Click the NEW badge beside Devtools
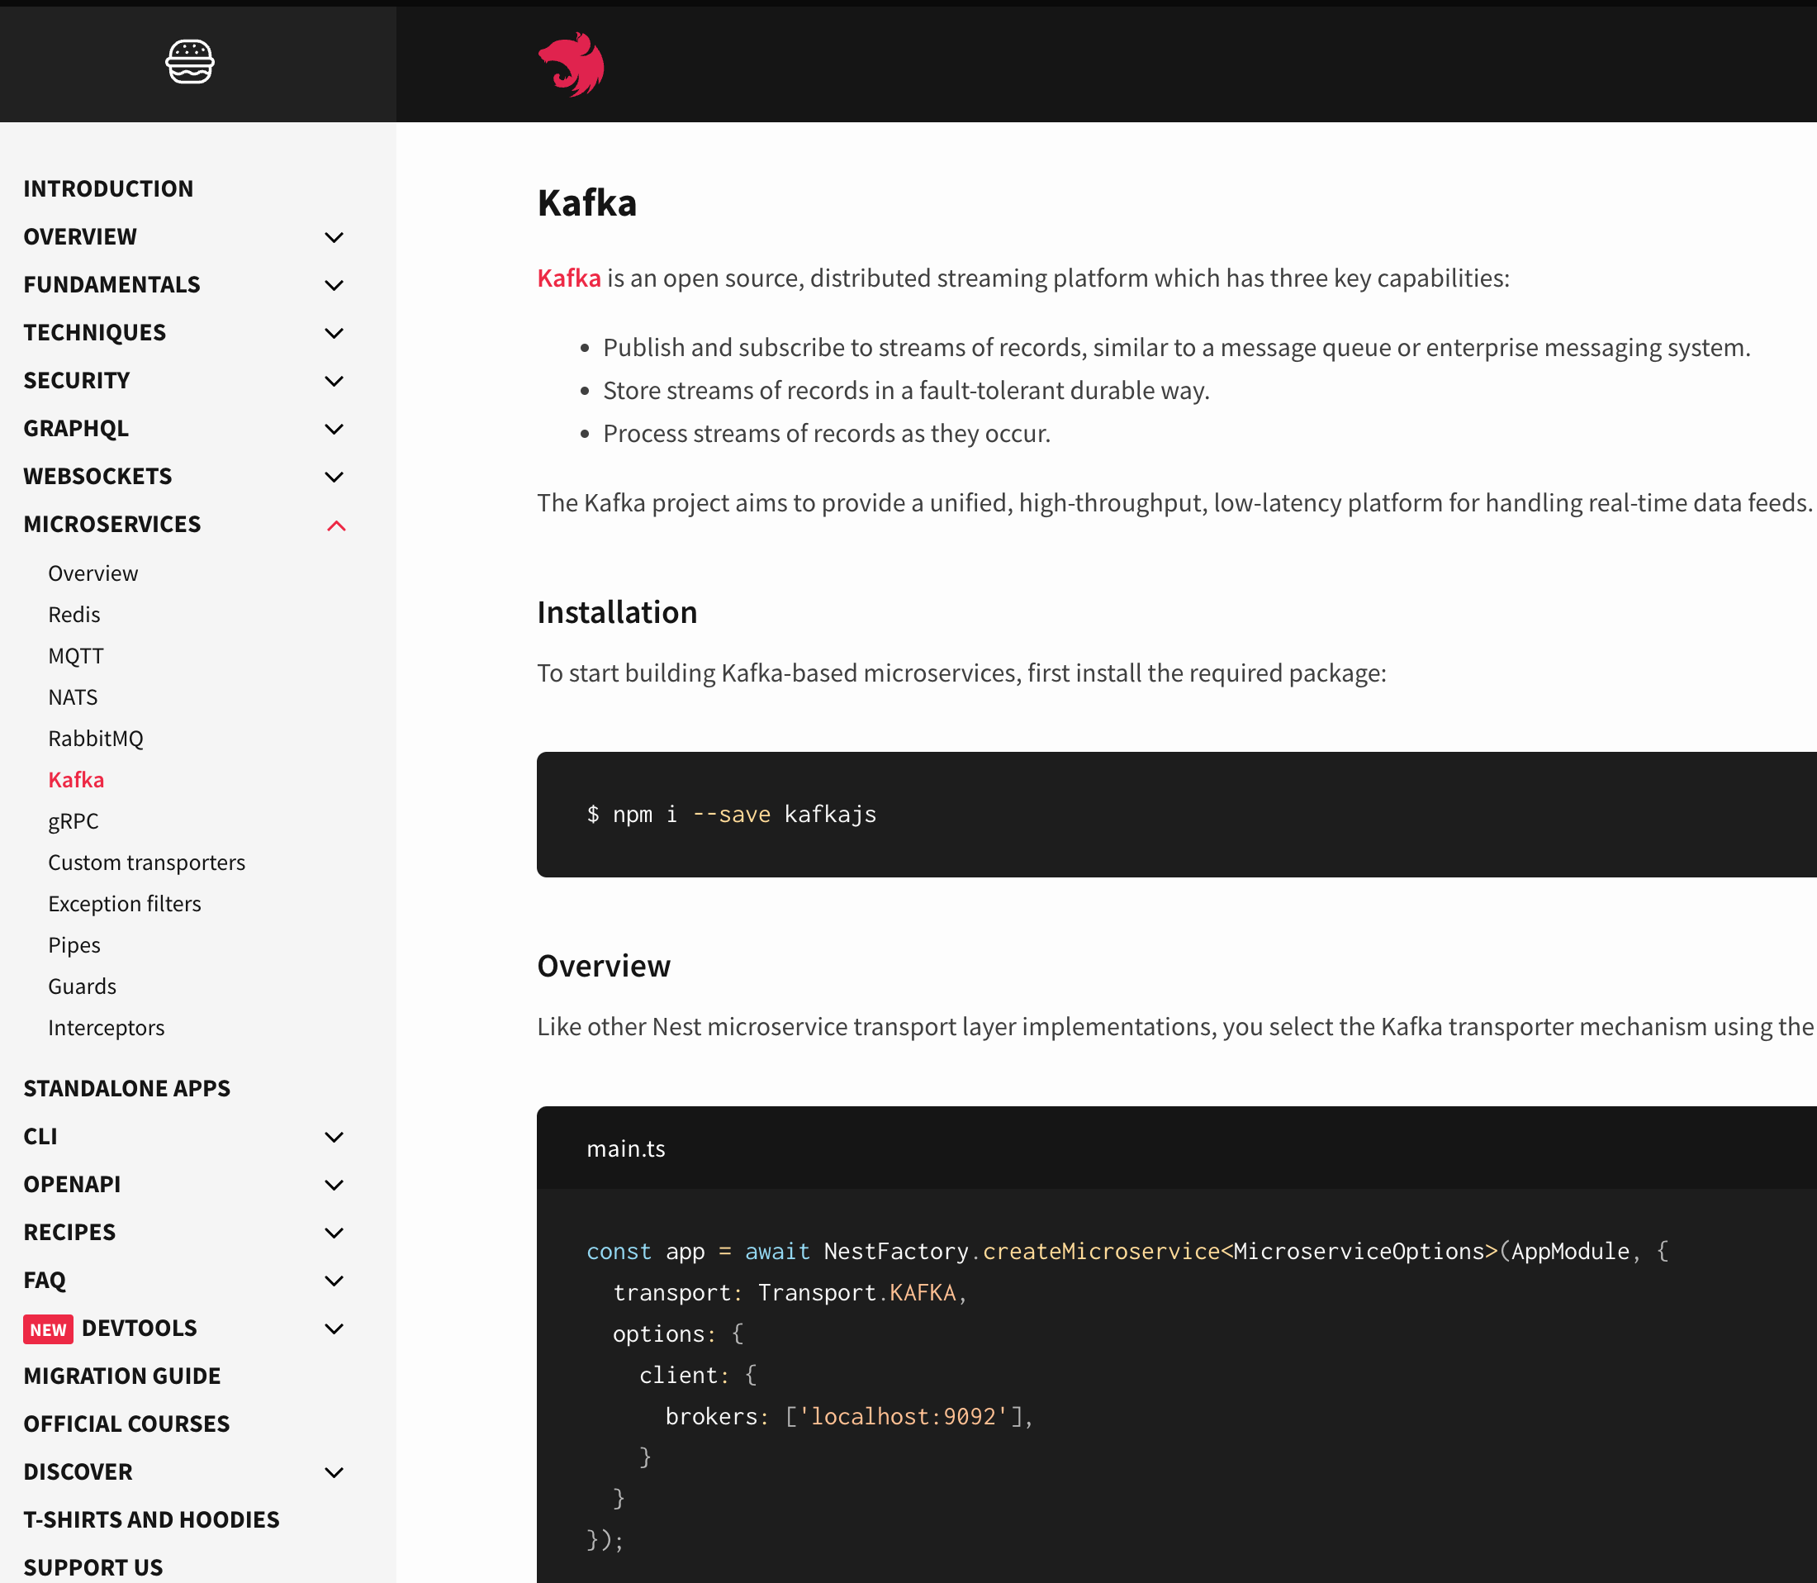Screen dimensions: 1817x1583 pyautogui.click(x=48, y=1329)
